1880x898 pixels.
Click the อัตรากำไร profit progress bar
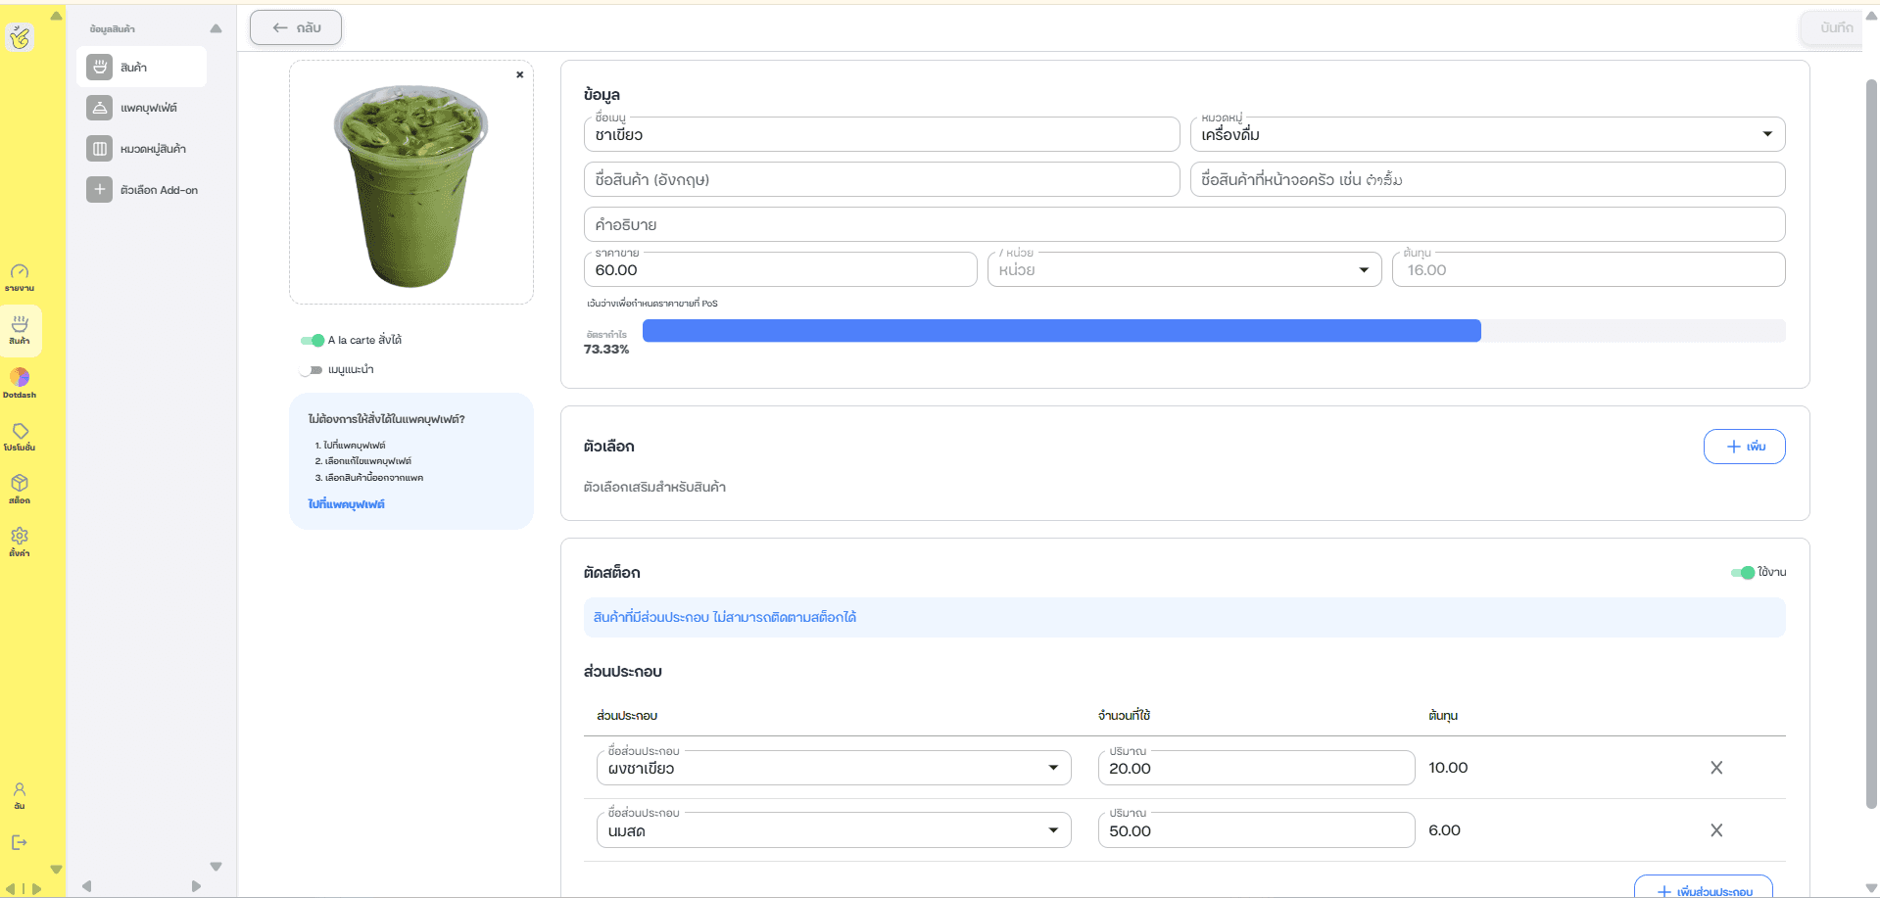click(1214, 331)
